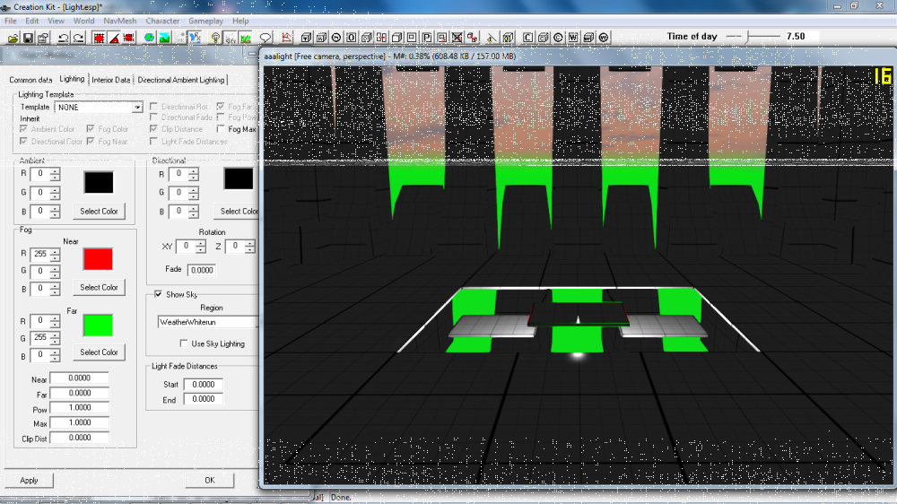Screen dimensions: 897x504
Task: Click Select Color under Directional
Action: 236,211
